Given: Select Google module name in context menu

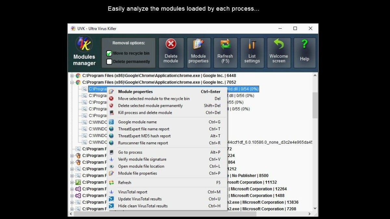Looking at the screenshot, I should click(137, 122).
